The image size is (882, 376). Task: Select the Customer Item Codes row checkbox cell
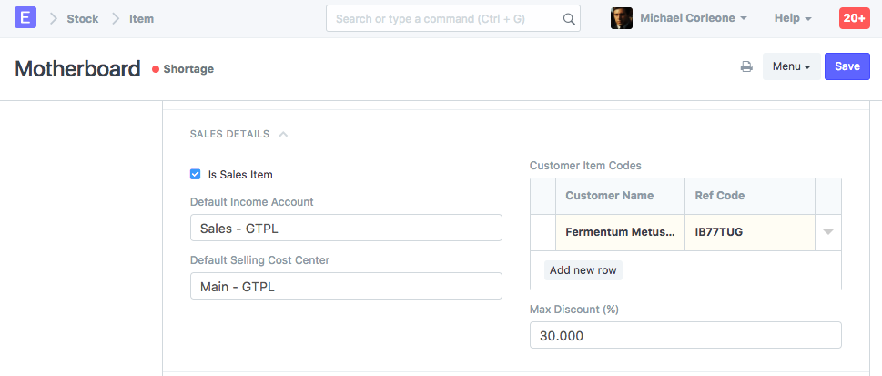pos(542,232)
